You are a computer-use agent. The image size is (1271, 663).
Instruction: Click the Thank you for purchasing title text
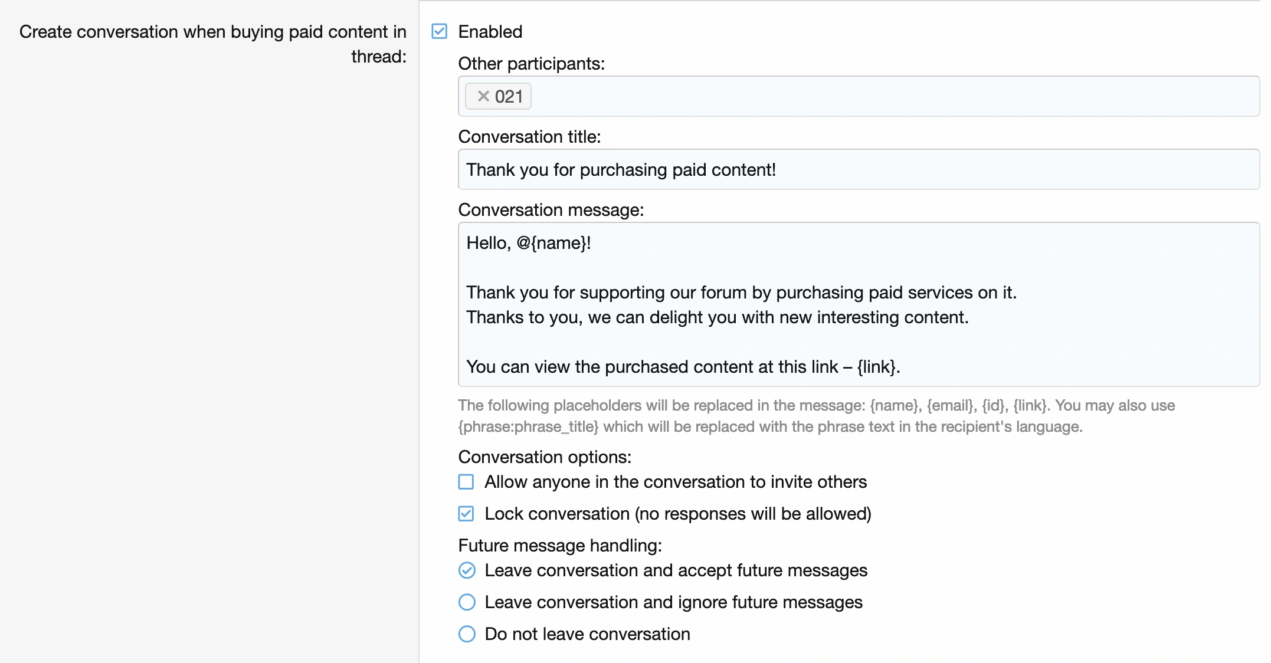pos(621,170)
